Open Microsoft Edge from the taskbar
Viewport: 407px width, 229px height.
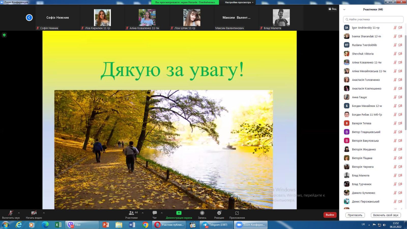coord(45,225)
